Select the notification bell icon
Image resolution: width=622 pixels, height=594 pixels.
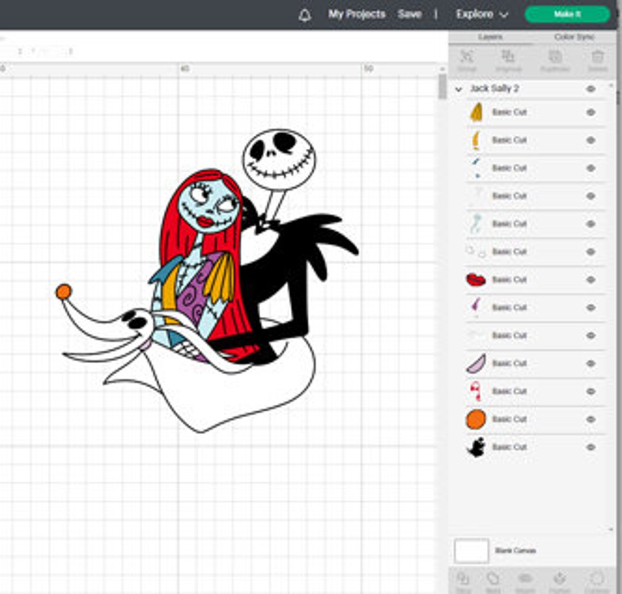coord(305,14)
